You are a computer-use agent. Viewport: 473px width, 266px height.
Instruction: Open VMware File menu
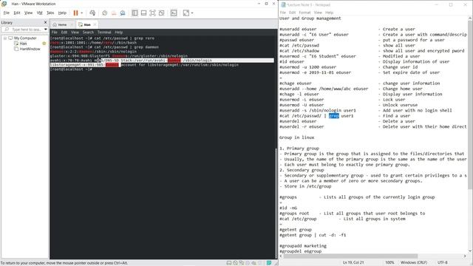pyautogui.click(x=7, y=13)
